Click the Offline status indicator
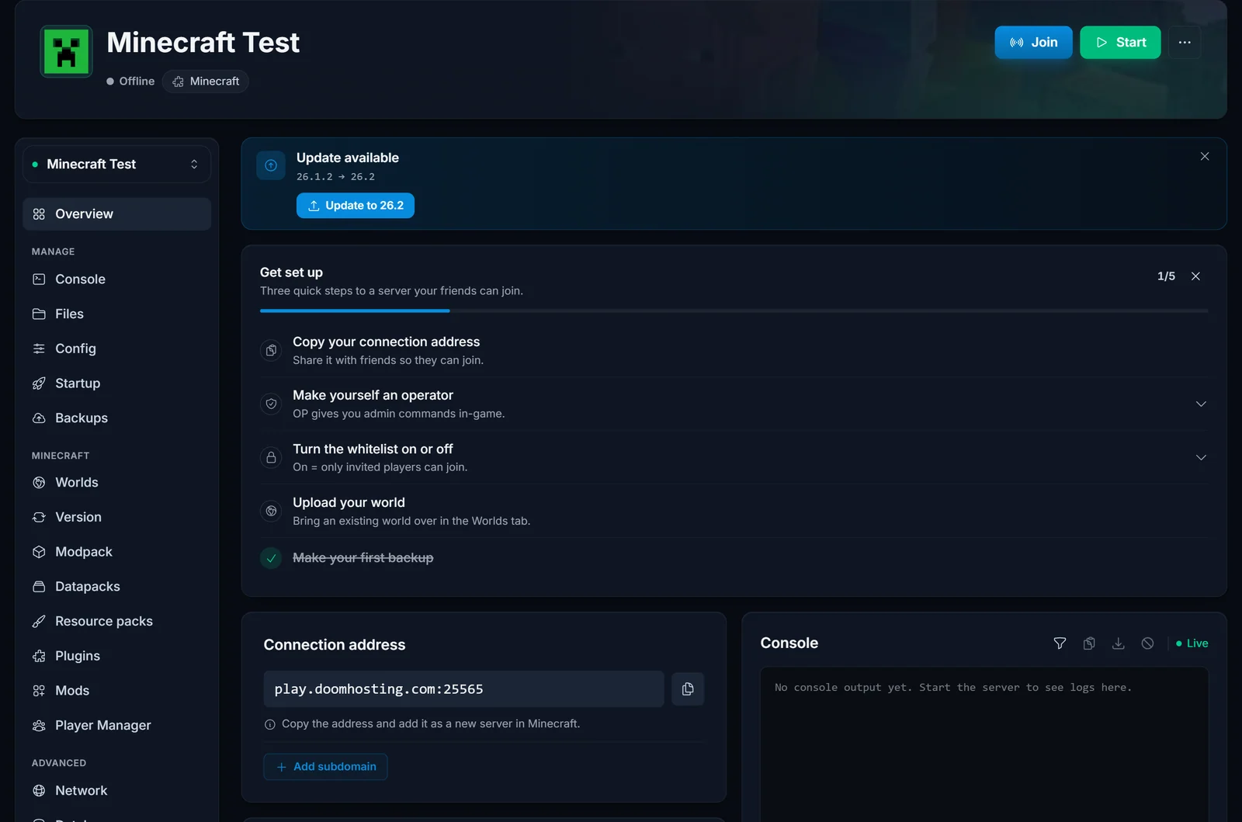Screen dimensions: 1242x822 (130, 82)
